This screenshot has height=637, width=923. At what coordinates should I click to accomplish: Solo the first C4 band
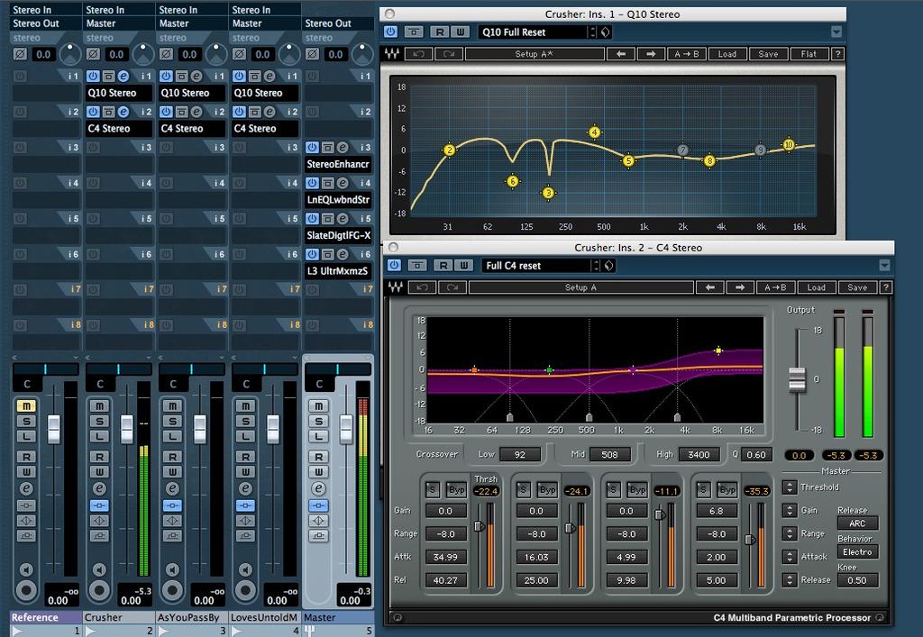tap(432, 489)
